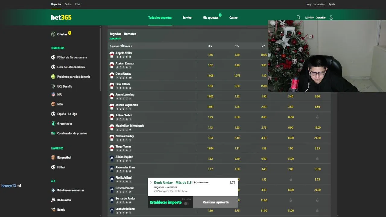
Task: Open the Extra top tab
Action: (x=78, y=4)
